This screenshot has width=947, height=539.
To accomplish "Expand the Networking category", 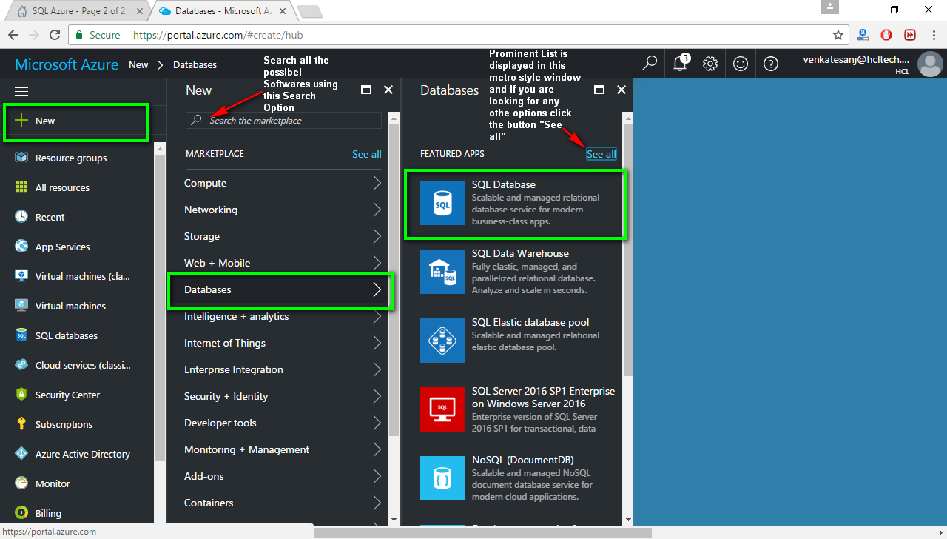I will click(x=209, y=210).
